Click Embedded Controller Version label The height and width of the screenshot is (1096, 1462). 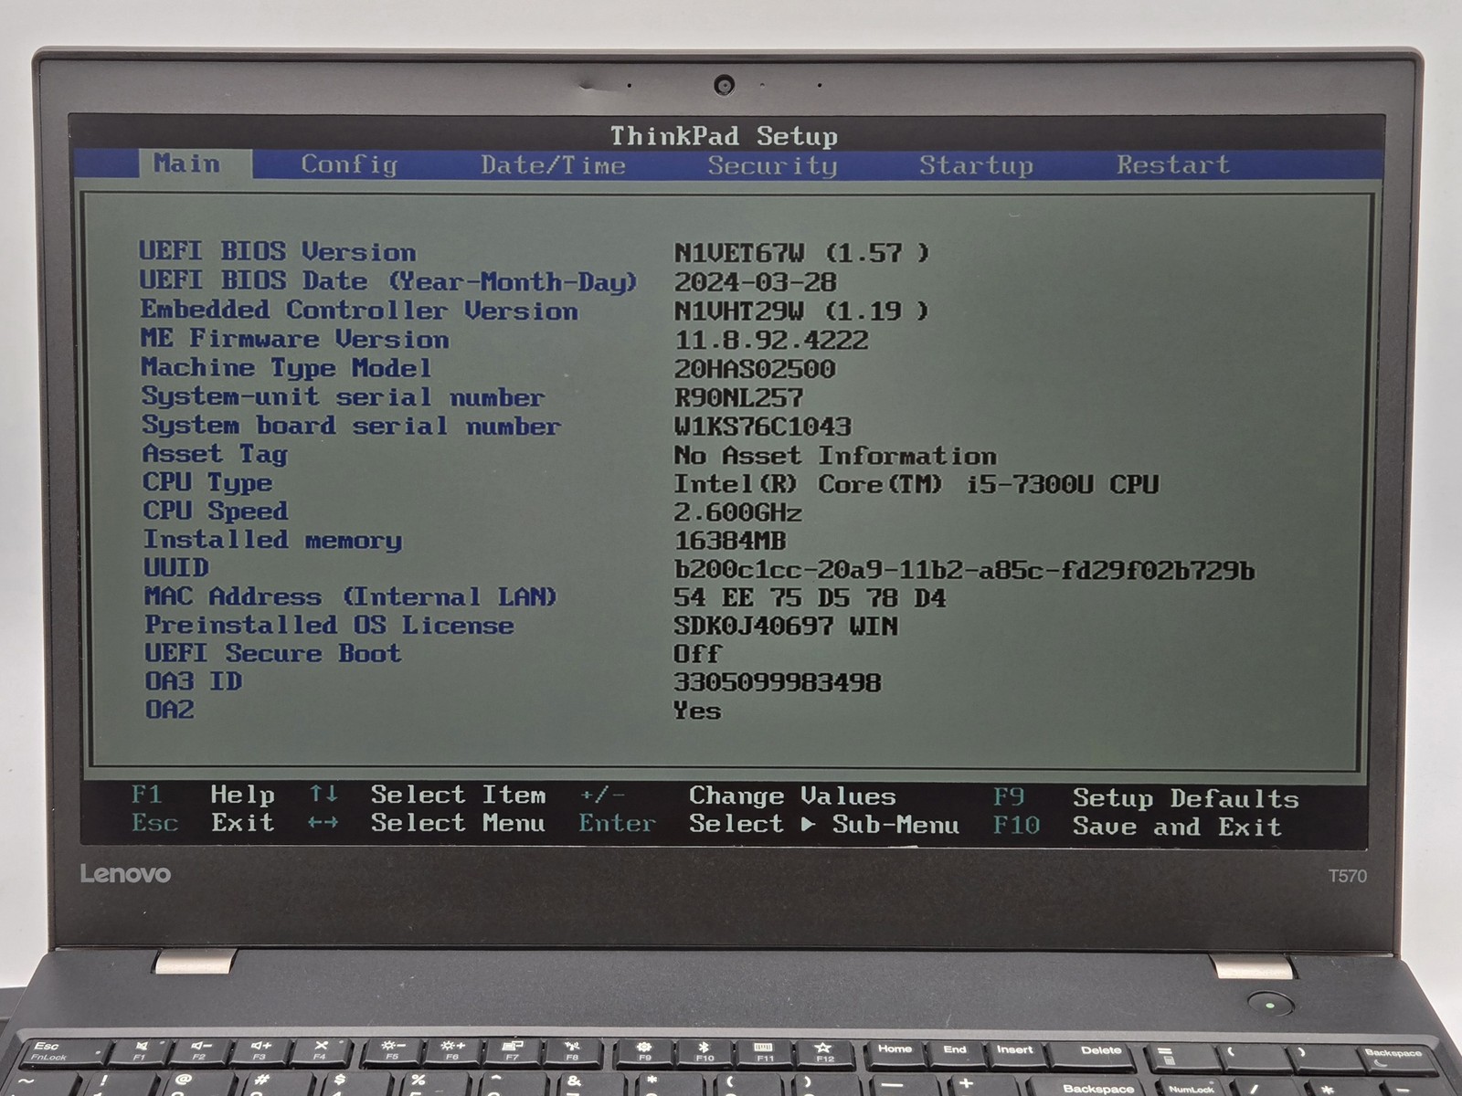pos(359,310)
